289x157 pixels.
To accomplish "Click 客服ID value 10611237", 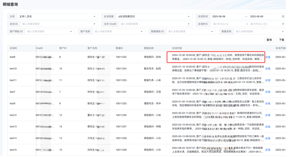I will [121, 127].
